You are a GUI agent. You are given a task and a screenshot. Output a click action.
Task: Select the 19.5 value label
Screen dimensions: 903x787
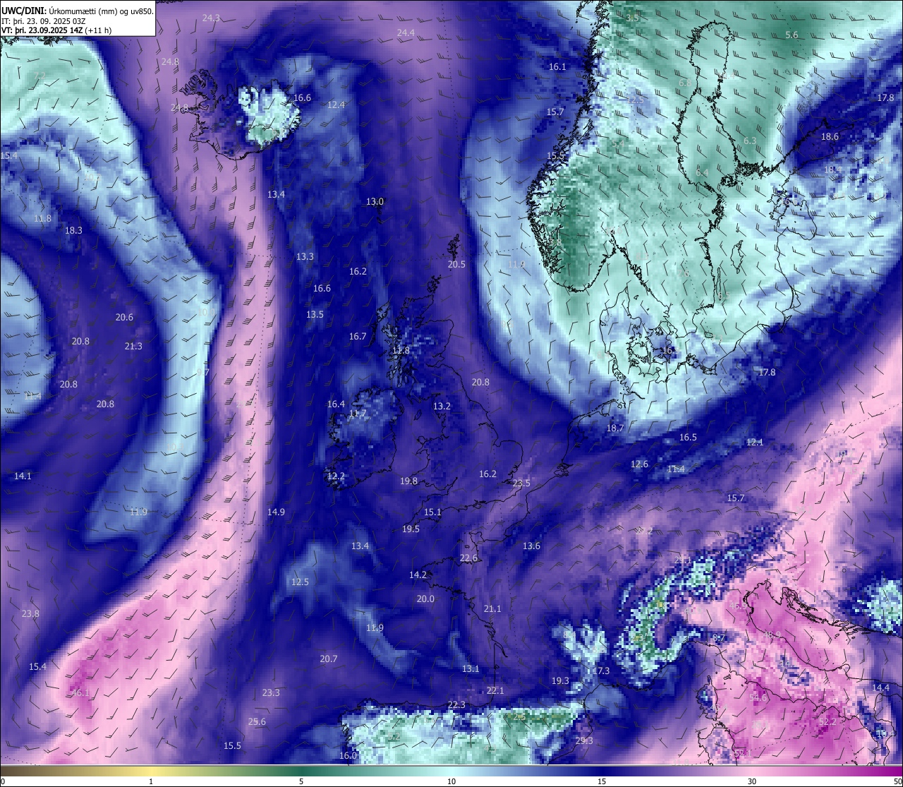[411, 529]
